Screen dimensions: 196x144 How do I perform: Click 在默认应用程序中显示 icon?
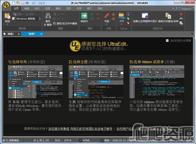145,16
